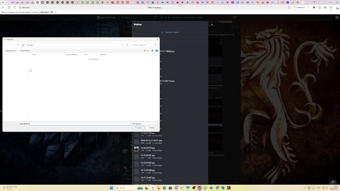Screen dimensions: 340x191
Task: Open Steam from the taskbar
Action: [x=200, y=188]
